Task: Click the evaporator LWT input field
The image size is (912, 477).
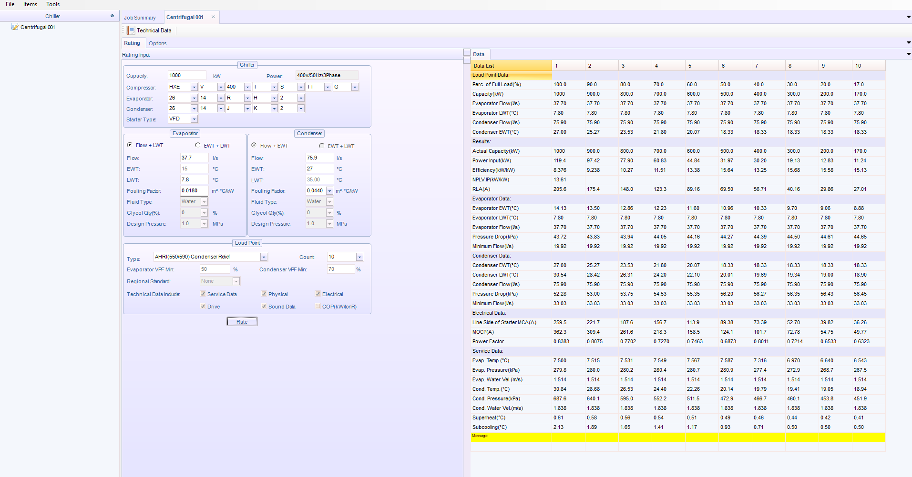Action: tap(194, 179)
